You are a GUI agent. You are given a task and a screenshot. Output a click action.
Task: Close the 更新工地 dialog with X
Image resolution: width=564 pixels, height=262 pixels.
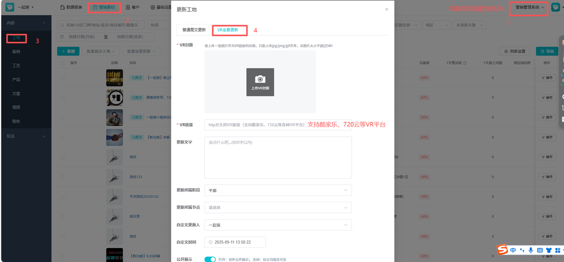pos(386,9)
